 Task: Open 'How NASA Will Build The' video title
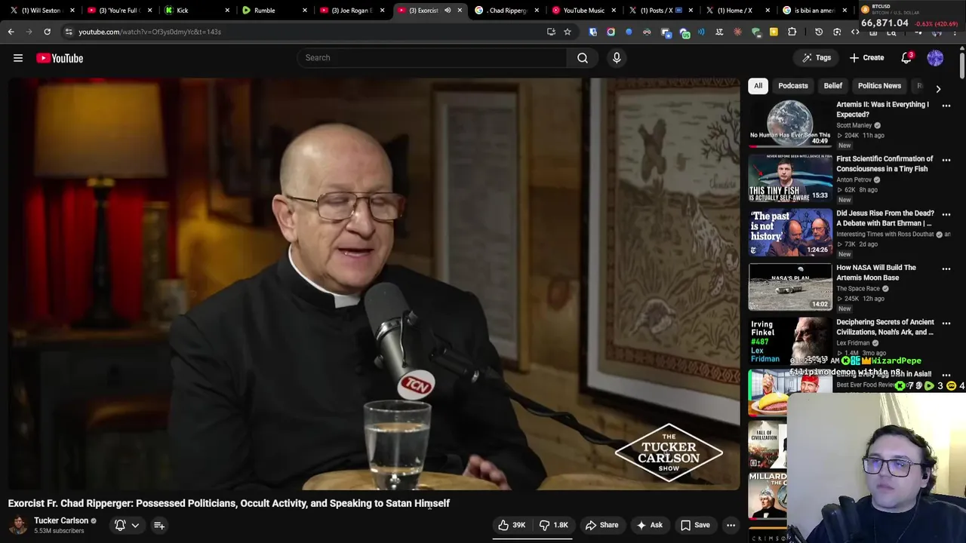[876, 272]
